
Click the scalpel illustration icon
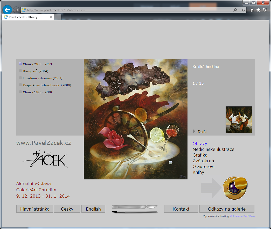pyautogui.click(x=135, y=207)
